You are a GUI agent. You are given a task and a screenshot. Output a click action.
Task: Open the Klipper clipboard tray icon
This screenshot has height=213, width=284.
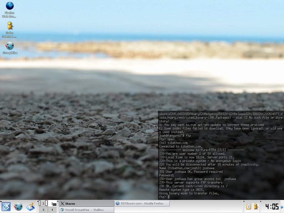pos(249,206)
